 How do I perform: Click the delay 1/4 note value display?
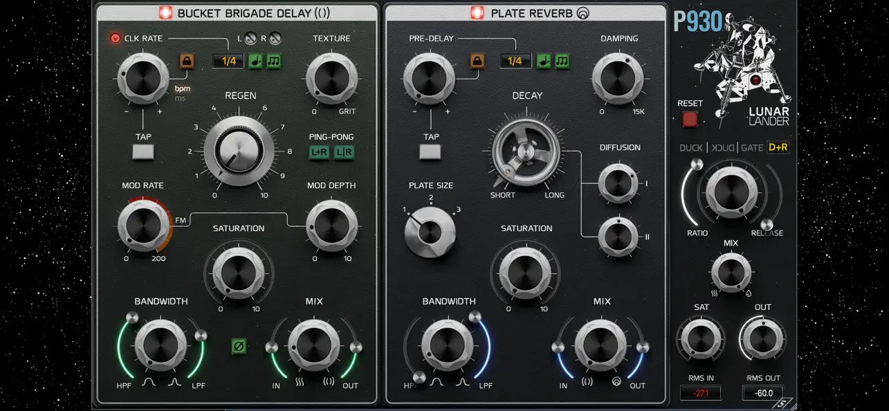pyautogui.click(x=229, y=61)
